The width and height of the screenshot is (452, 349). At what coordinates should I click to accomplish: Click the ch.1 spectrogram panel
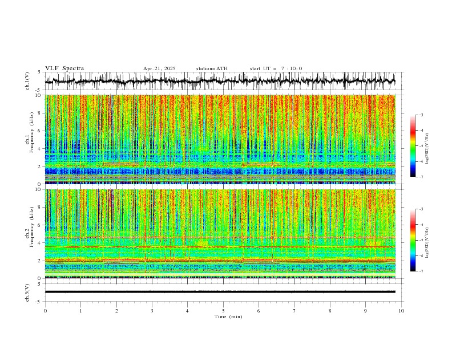coord(220,139)
